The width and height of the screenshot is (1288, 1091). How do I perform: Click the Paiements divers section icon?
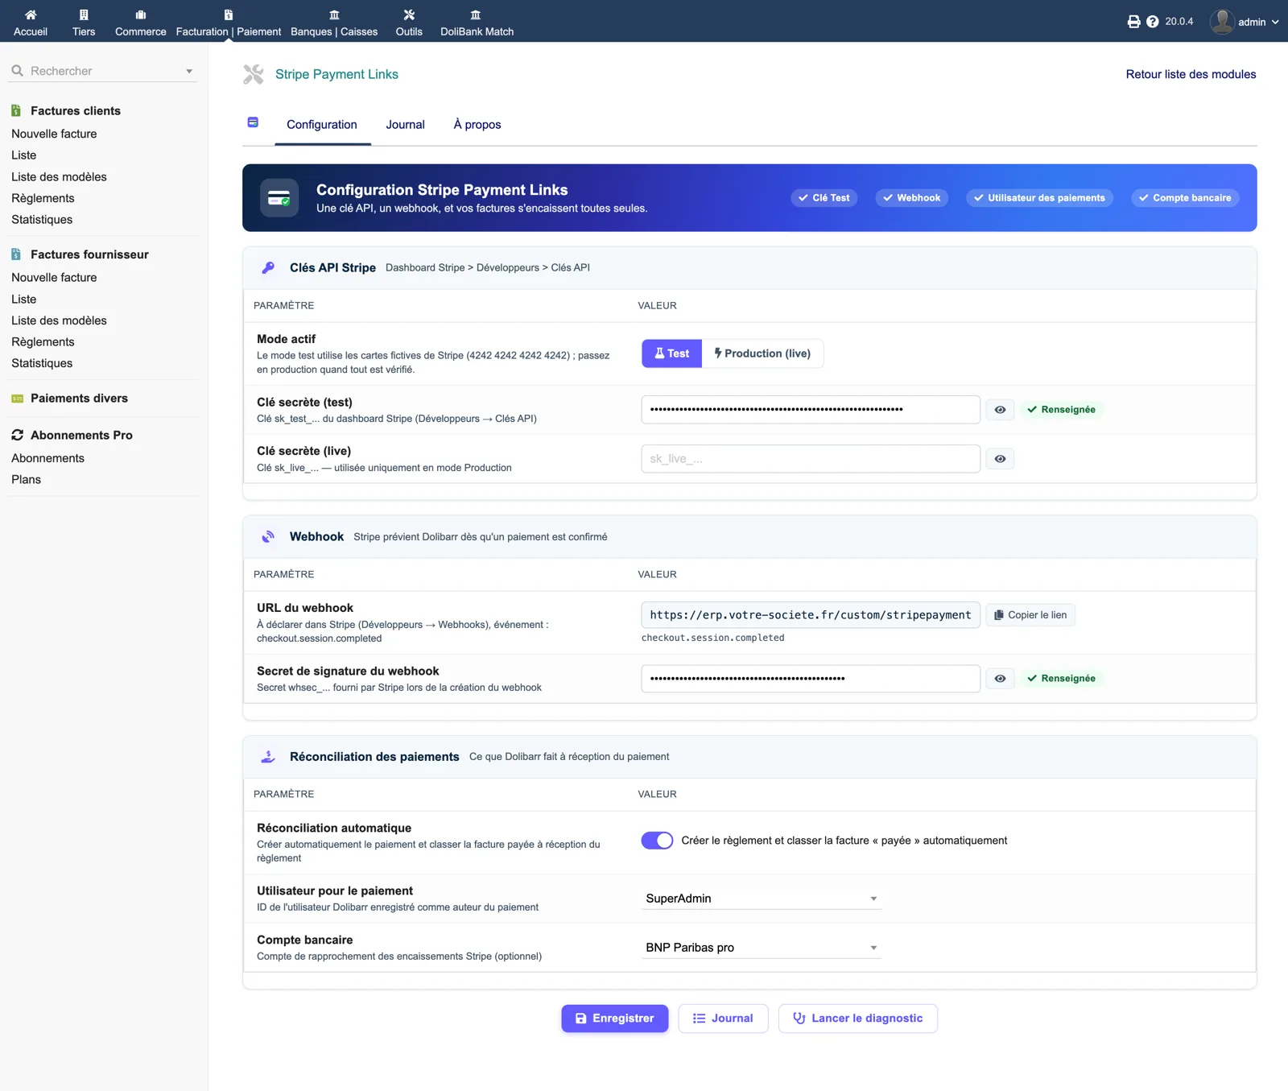tap(17, 399)
